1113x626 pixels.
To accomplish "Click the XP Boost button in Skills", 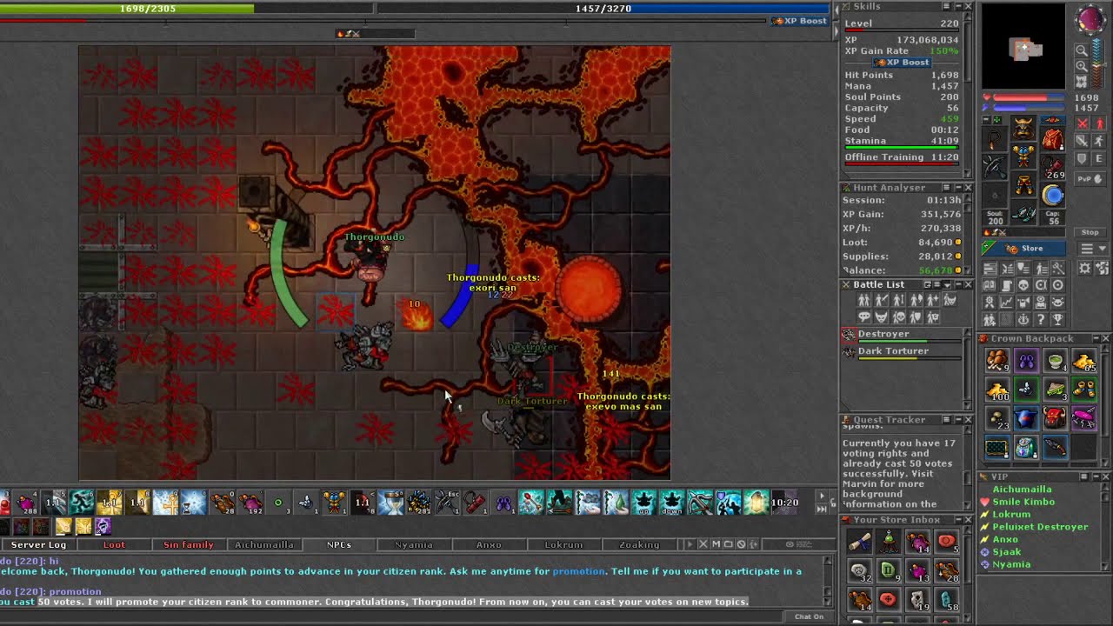I will pos(902,63).
